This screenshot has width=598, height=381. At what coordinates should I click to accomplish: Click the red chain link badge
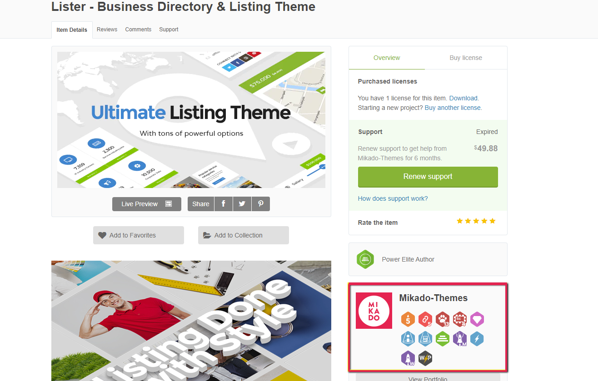click(425, 319)
